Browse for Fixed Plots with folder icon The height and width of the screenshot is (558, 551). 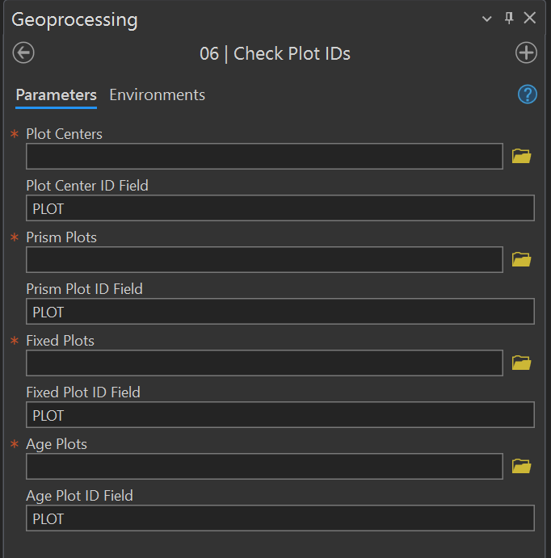coord(521,363)
